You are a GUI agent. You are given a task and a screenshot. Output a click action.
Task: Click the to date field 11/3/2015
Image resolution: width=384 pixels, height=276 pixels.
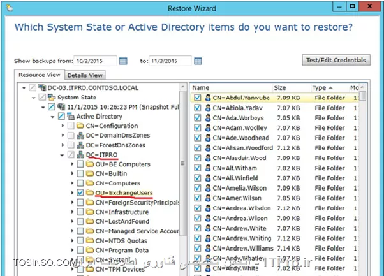pyautogui.click(x=170, y=61)
